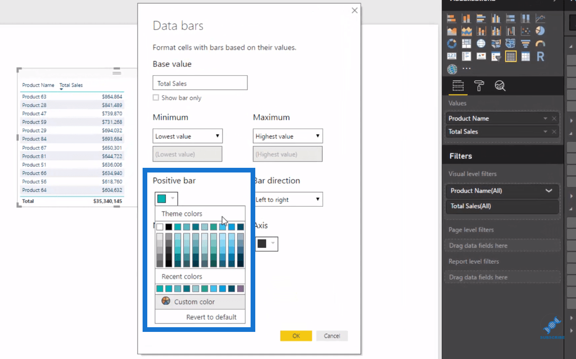Screen dimensions: 576x359
Task: Open the Axis color picker dropdown
Action: tap(266, 244)
